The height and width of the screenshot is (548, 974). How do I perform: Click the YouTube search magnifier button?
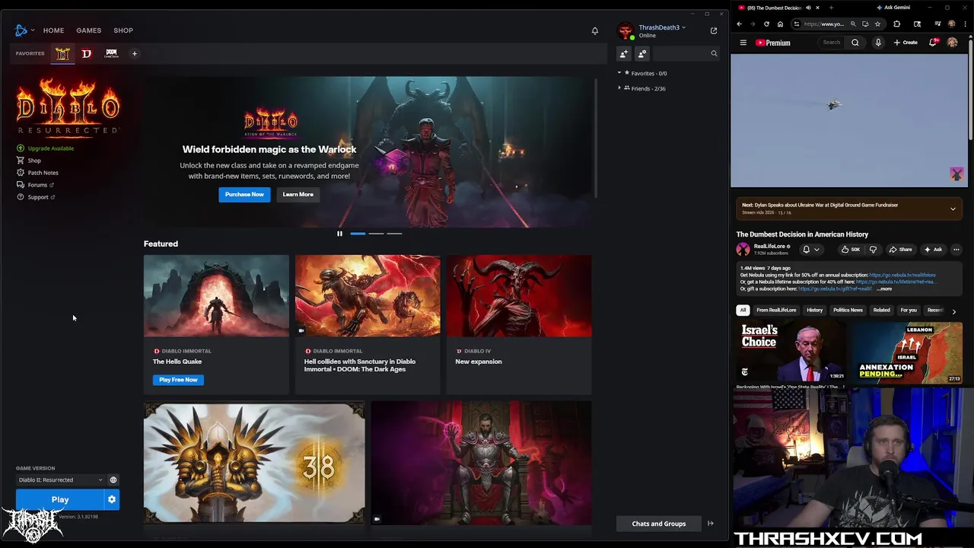855,43
